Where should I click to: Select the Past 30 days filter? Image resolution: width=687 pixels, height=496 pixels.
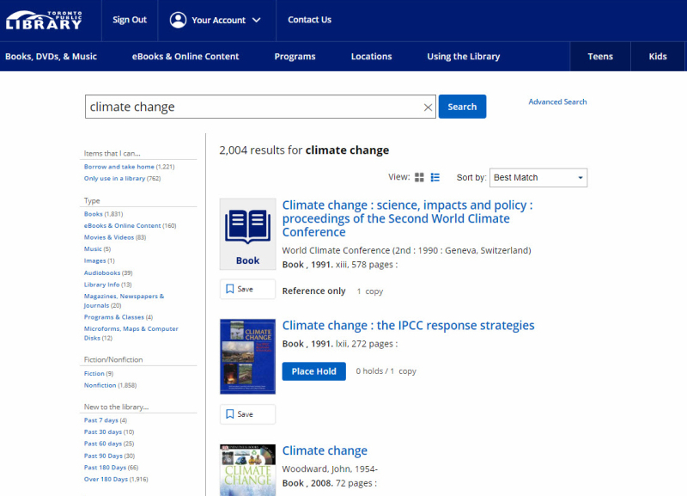coord(100,432)
